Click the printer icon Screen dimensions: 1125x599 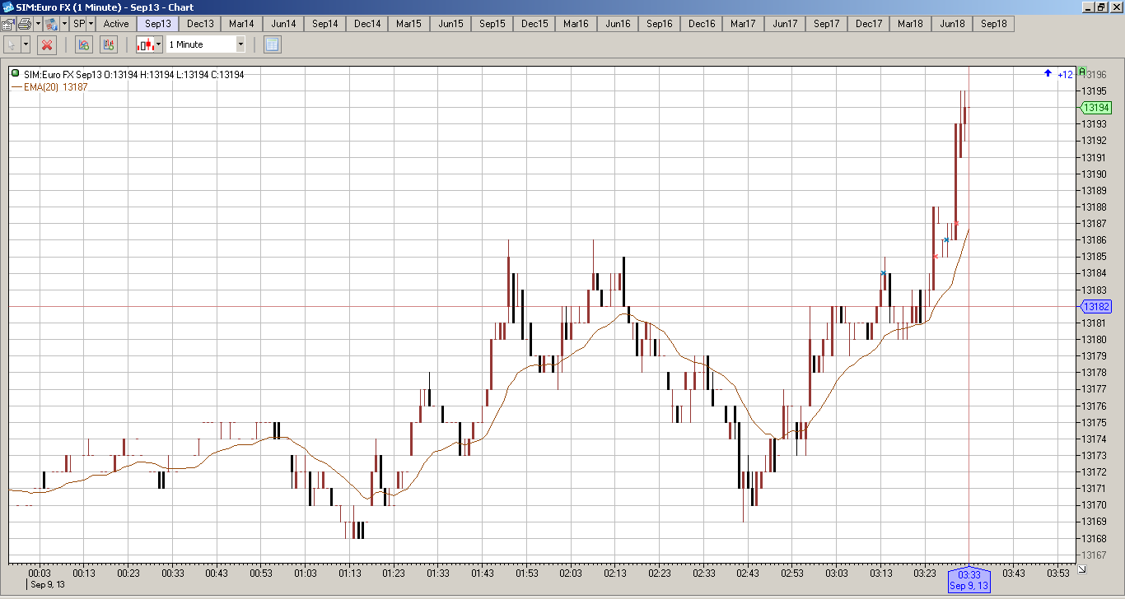[25, 24]
